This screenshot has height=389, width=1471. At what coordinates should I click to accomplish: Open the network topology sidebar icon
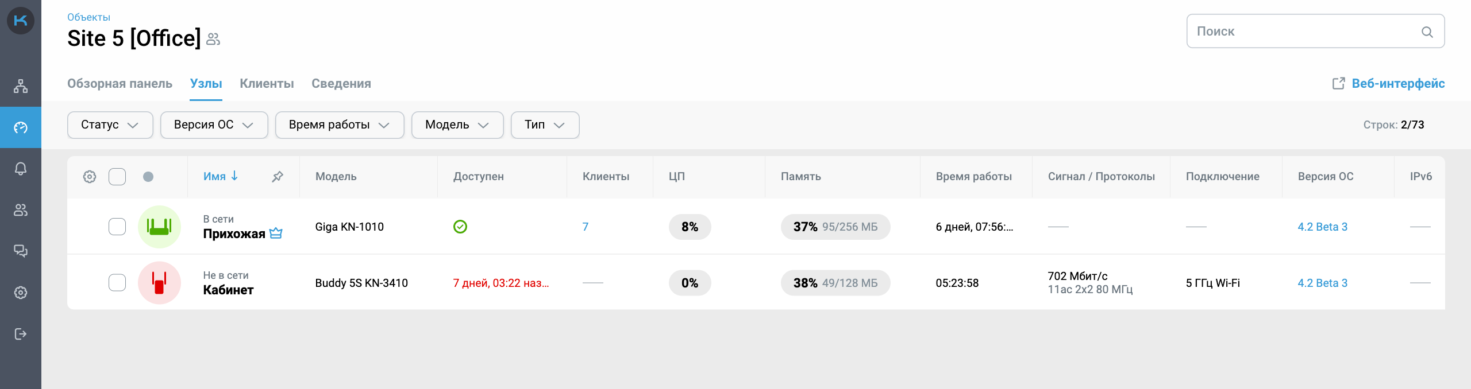click(x=21, y=86)
